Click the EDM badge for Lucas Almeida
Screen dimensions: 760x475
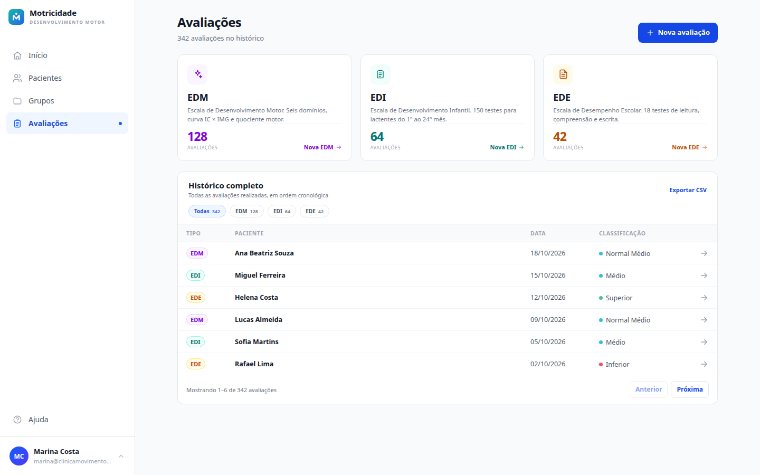[x=197, y=320]
